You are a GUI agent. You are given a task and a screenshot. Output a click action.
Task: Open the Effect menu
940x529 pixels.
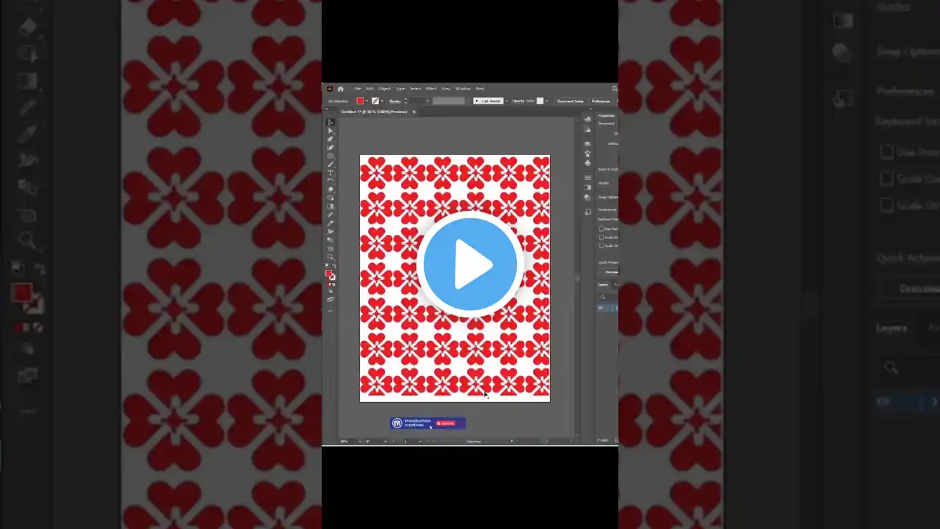(431, 89)
